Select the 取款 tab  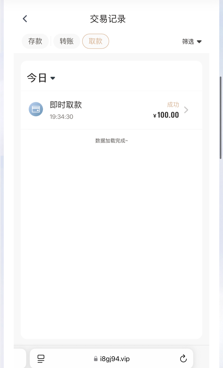96,41
